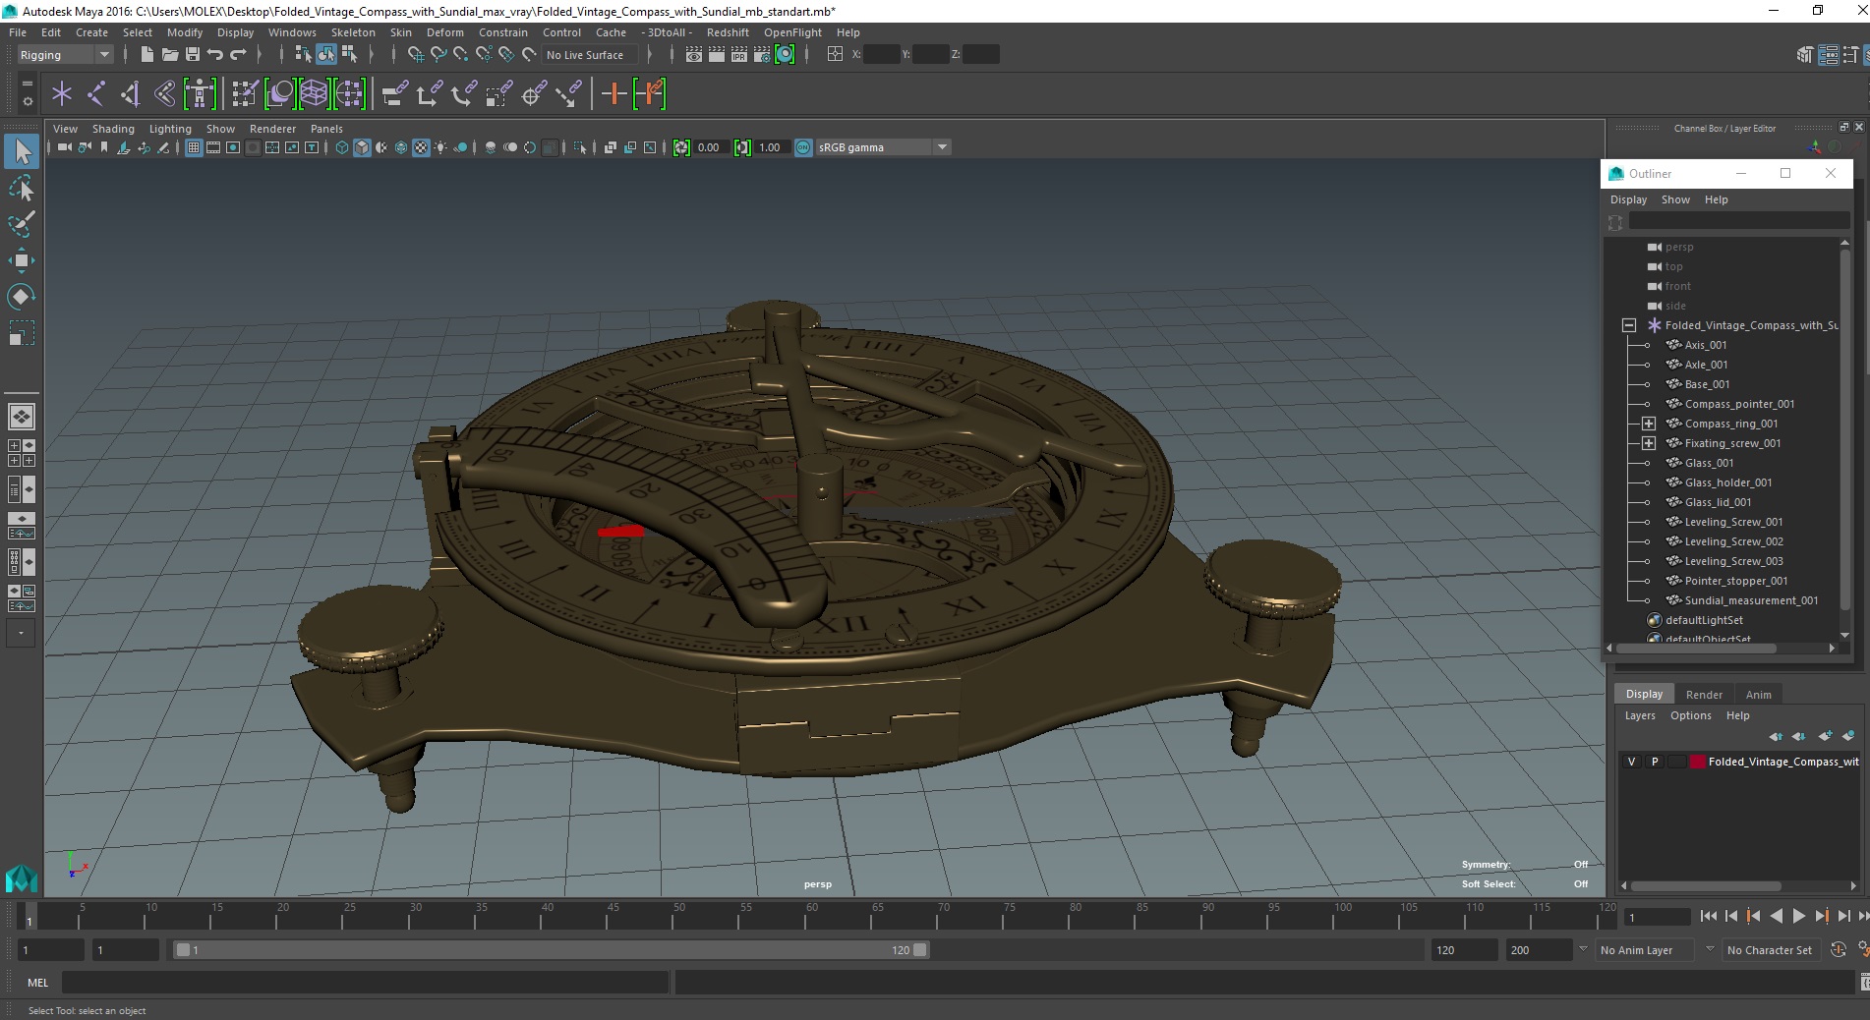
Task: Click the Redo arrow icon
Action: (x=238, y=55)
